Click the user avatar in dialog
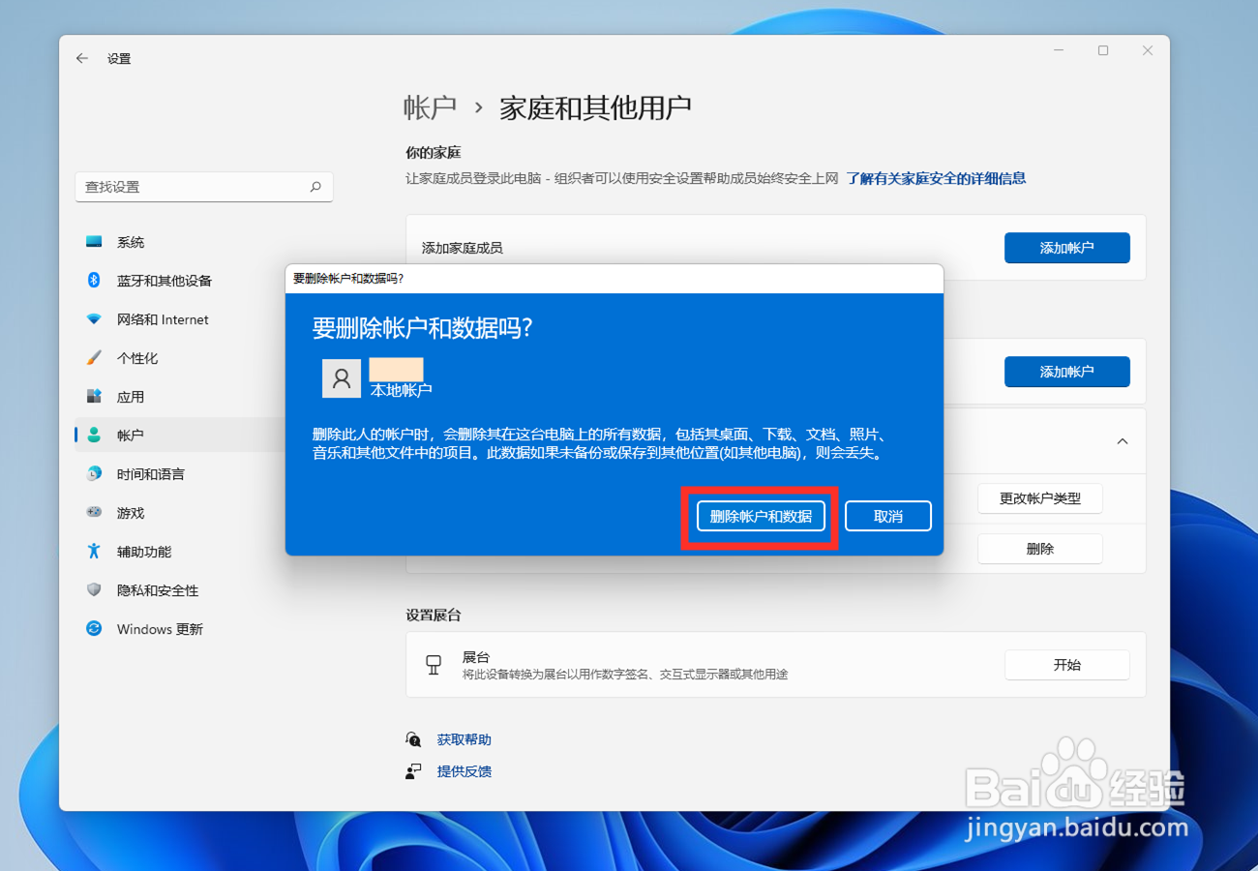Image resolution: width=1258 pixels, height=871 pixels. click(342, 378)
